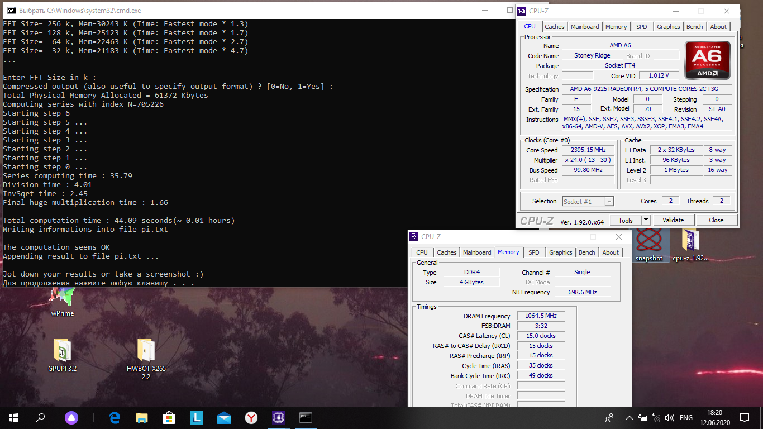Click the Tools button in CPU-Z

point(626,220)
